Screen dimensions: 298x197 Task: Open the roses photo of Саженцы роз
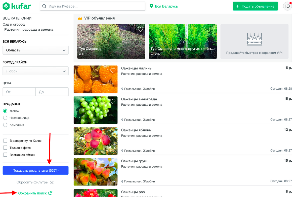tap(96, 193)
